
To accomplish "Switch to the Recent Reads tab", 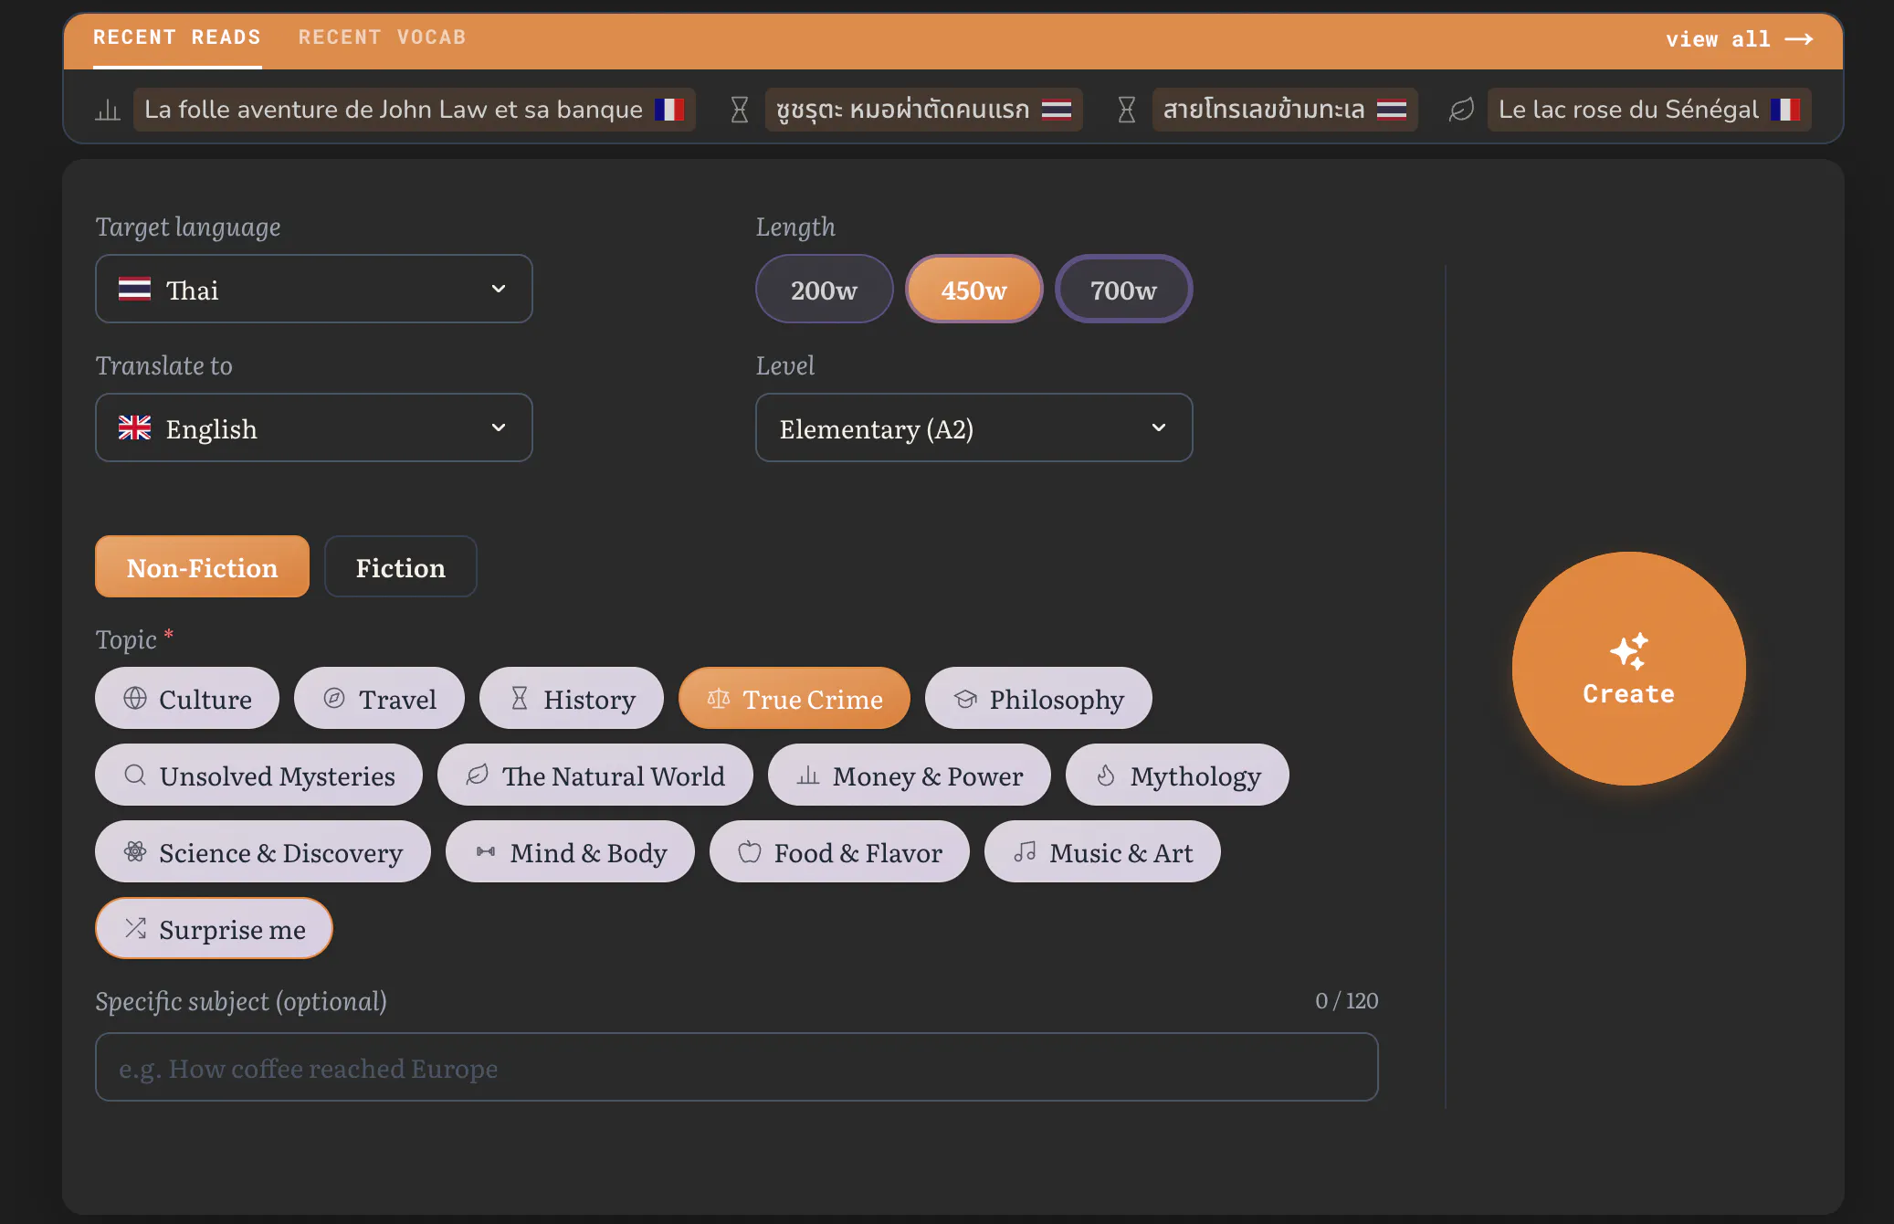I will 177,37.
